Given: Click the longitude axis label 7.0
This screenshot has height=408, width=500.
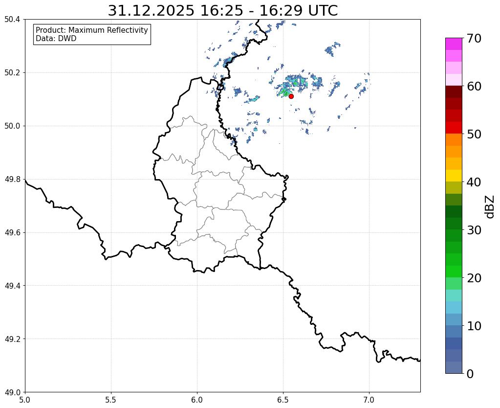Looking at the screenshot, I should pyautogui.click(x=369, y=400).
